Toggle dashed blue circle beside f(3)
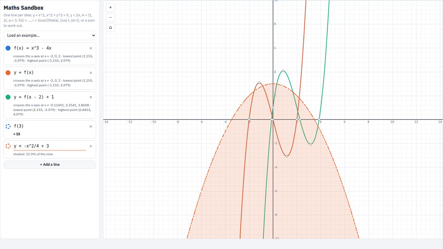Viewport: 443px width, 249px height. [8, 126]
